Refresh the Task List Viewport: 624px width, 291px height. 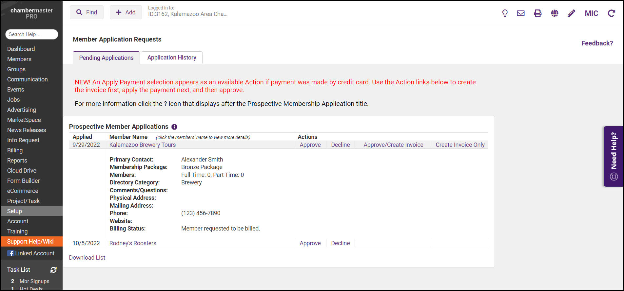(x=54, y=270)
